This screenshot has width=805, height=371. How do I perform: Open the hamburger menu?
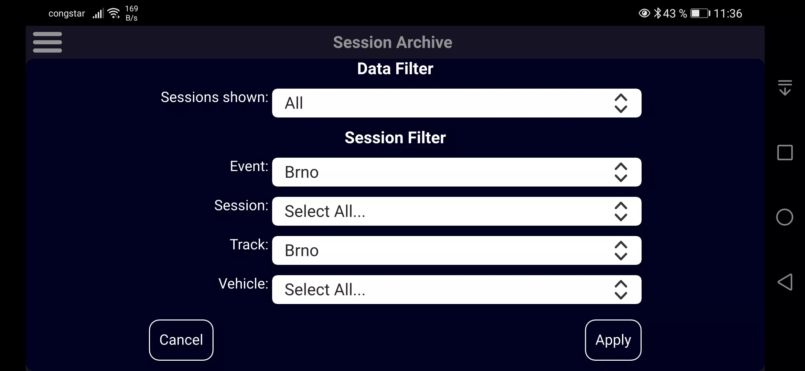(47, 42)
